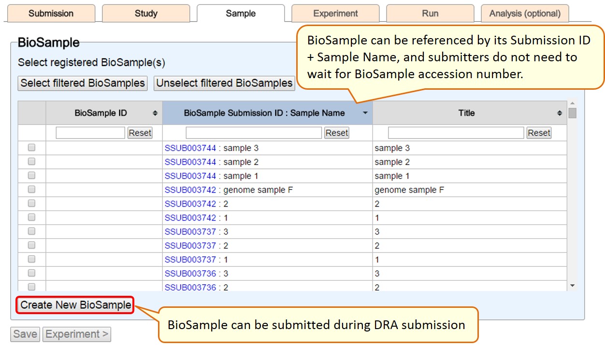The height and width of the screenshot is (345, 605).
Task: Click the scrollbar down arrow in table
Action: click(573, 286)
